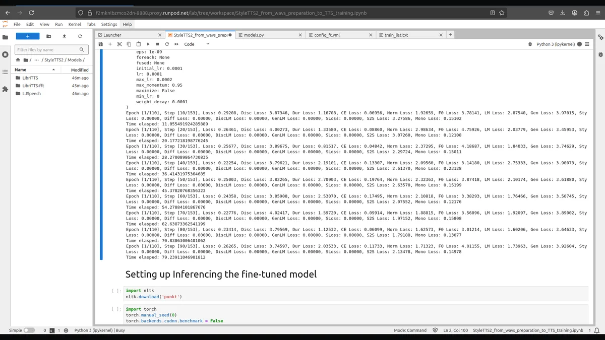605x340 pixels.
Task: Click the kernel status circle indicator
Action: (579, 44)
